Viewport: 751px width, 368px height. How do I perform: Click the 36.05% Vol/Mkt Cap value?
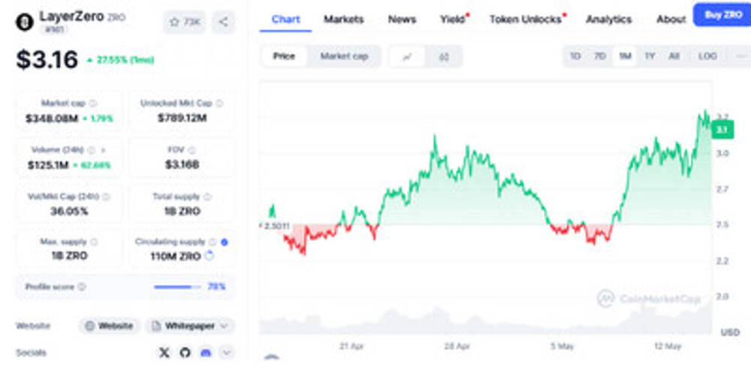(69, 211)
